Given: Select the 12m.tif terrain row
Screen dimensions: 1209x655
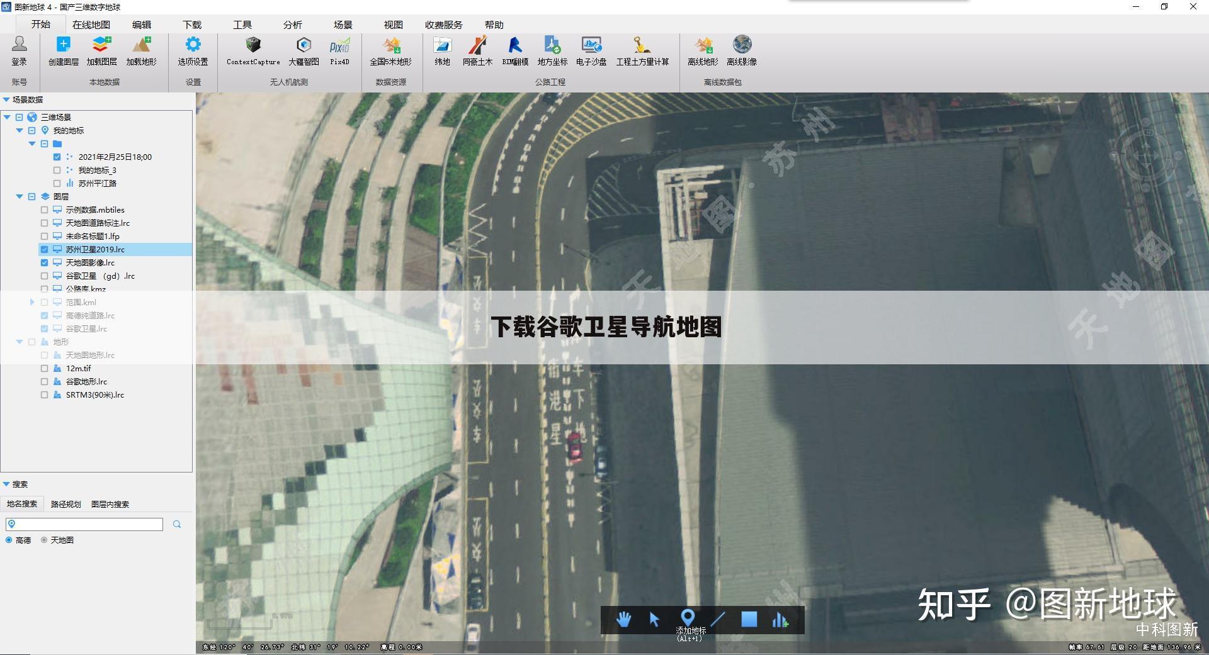Looking at the screenshot, I should click(115, 368).
